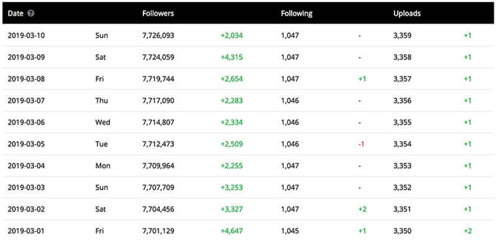Click the Date column header
The width and height of the screenshot is (496, 240).
(16, 13)
